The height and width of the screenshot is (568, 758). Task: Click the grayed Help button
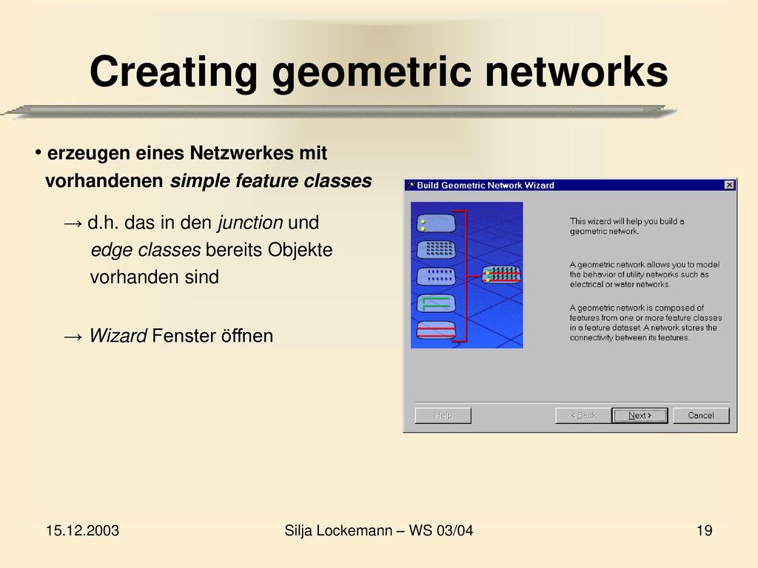(x=443, y=416)
